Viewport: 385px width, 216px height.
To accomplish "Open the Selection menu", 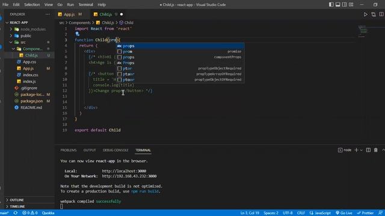I will pyautogui.click(x=32, y=4).
